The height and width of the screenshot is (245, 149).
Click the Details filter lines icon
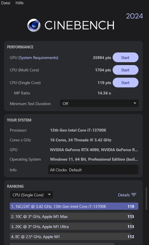click(x=134, y=195)
